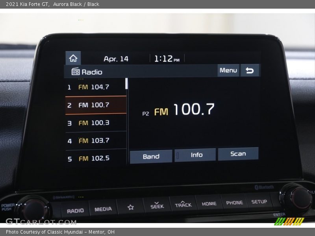315x236 pixels.
Task: Tap the Radio icon in the header
Action: (x=76, y=72)
